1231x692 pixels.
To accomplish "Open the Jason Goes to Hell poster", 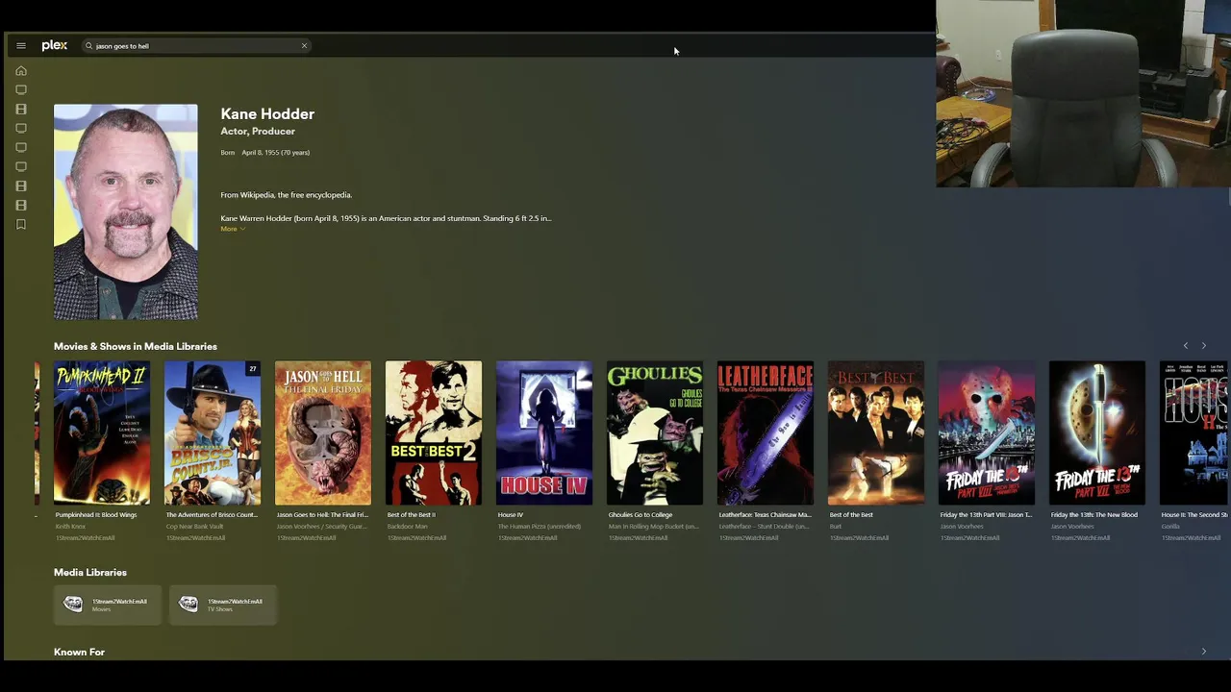I will (323, 432).
